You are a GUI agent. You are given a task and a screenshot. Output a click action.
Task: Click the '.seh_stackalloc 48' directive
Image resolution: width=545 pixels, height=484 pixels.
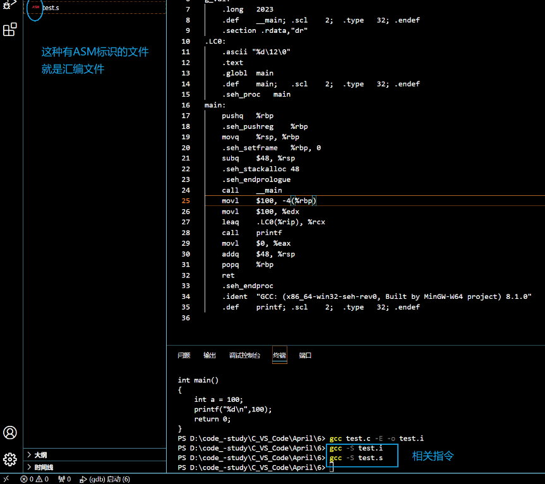point(260,169)
